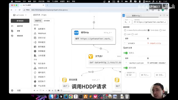Add the WebHook trigger node

point(40,33)
